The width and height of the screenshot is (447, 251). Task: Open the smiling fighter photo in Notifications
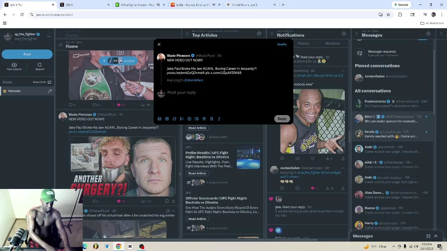(313, 121)
